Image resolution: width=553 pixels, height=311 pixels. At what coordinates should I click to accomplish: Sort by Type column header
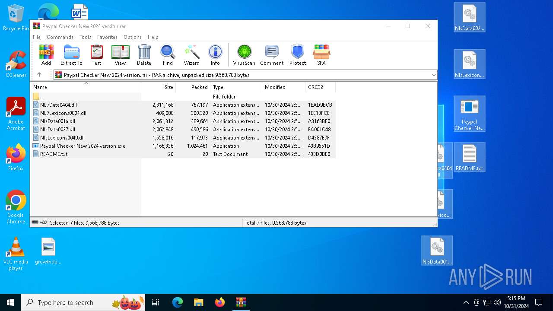pos(236,87)
